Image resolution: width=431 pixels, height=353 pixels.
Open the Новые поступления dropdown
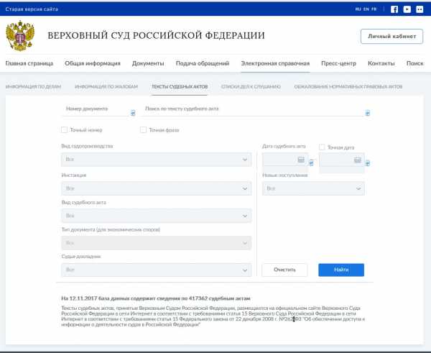click(x=313, y=188)
